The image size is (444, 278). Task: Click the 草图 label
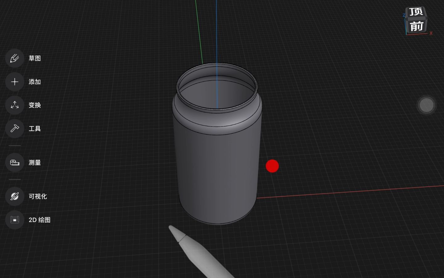click(35, 58)
